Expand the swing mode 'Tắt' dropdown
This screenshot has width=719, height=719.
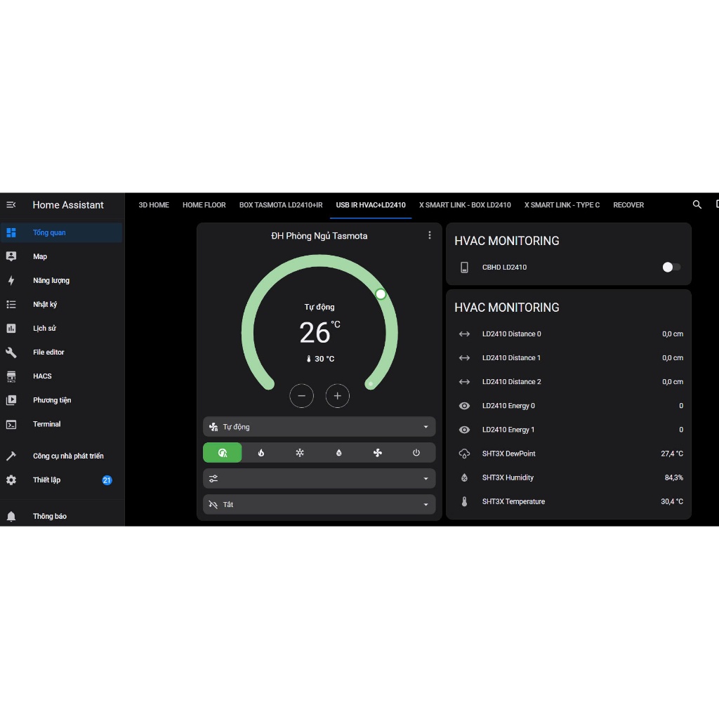319,504
